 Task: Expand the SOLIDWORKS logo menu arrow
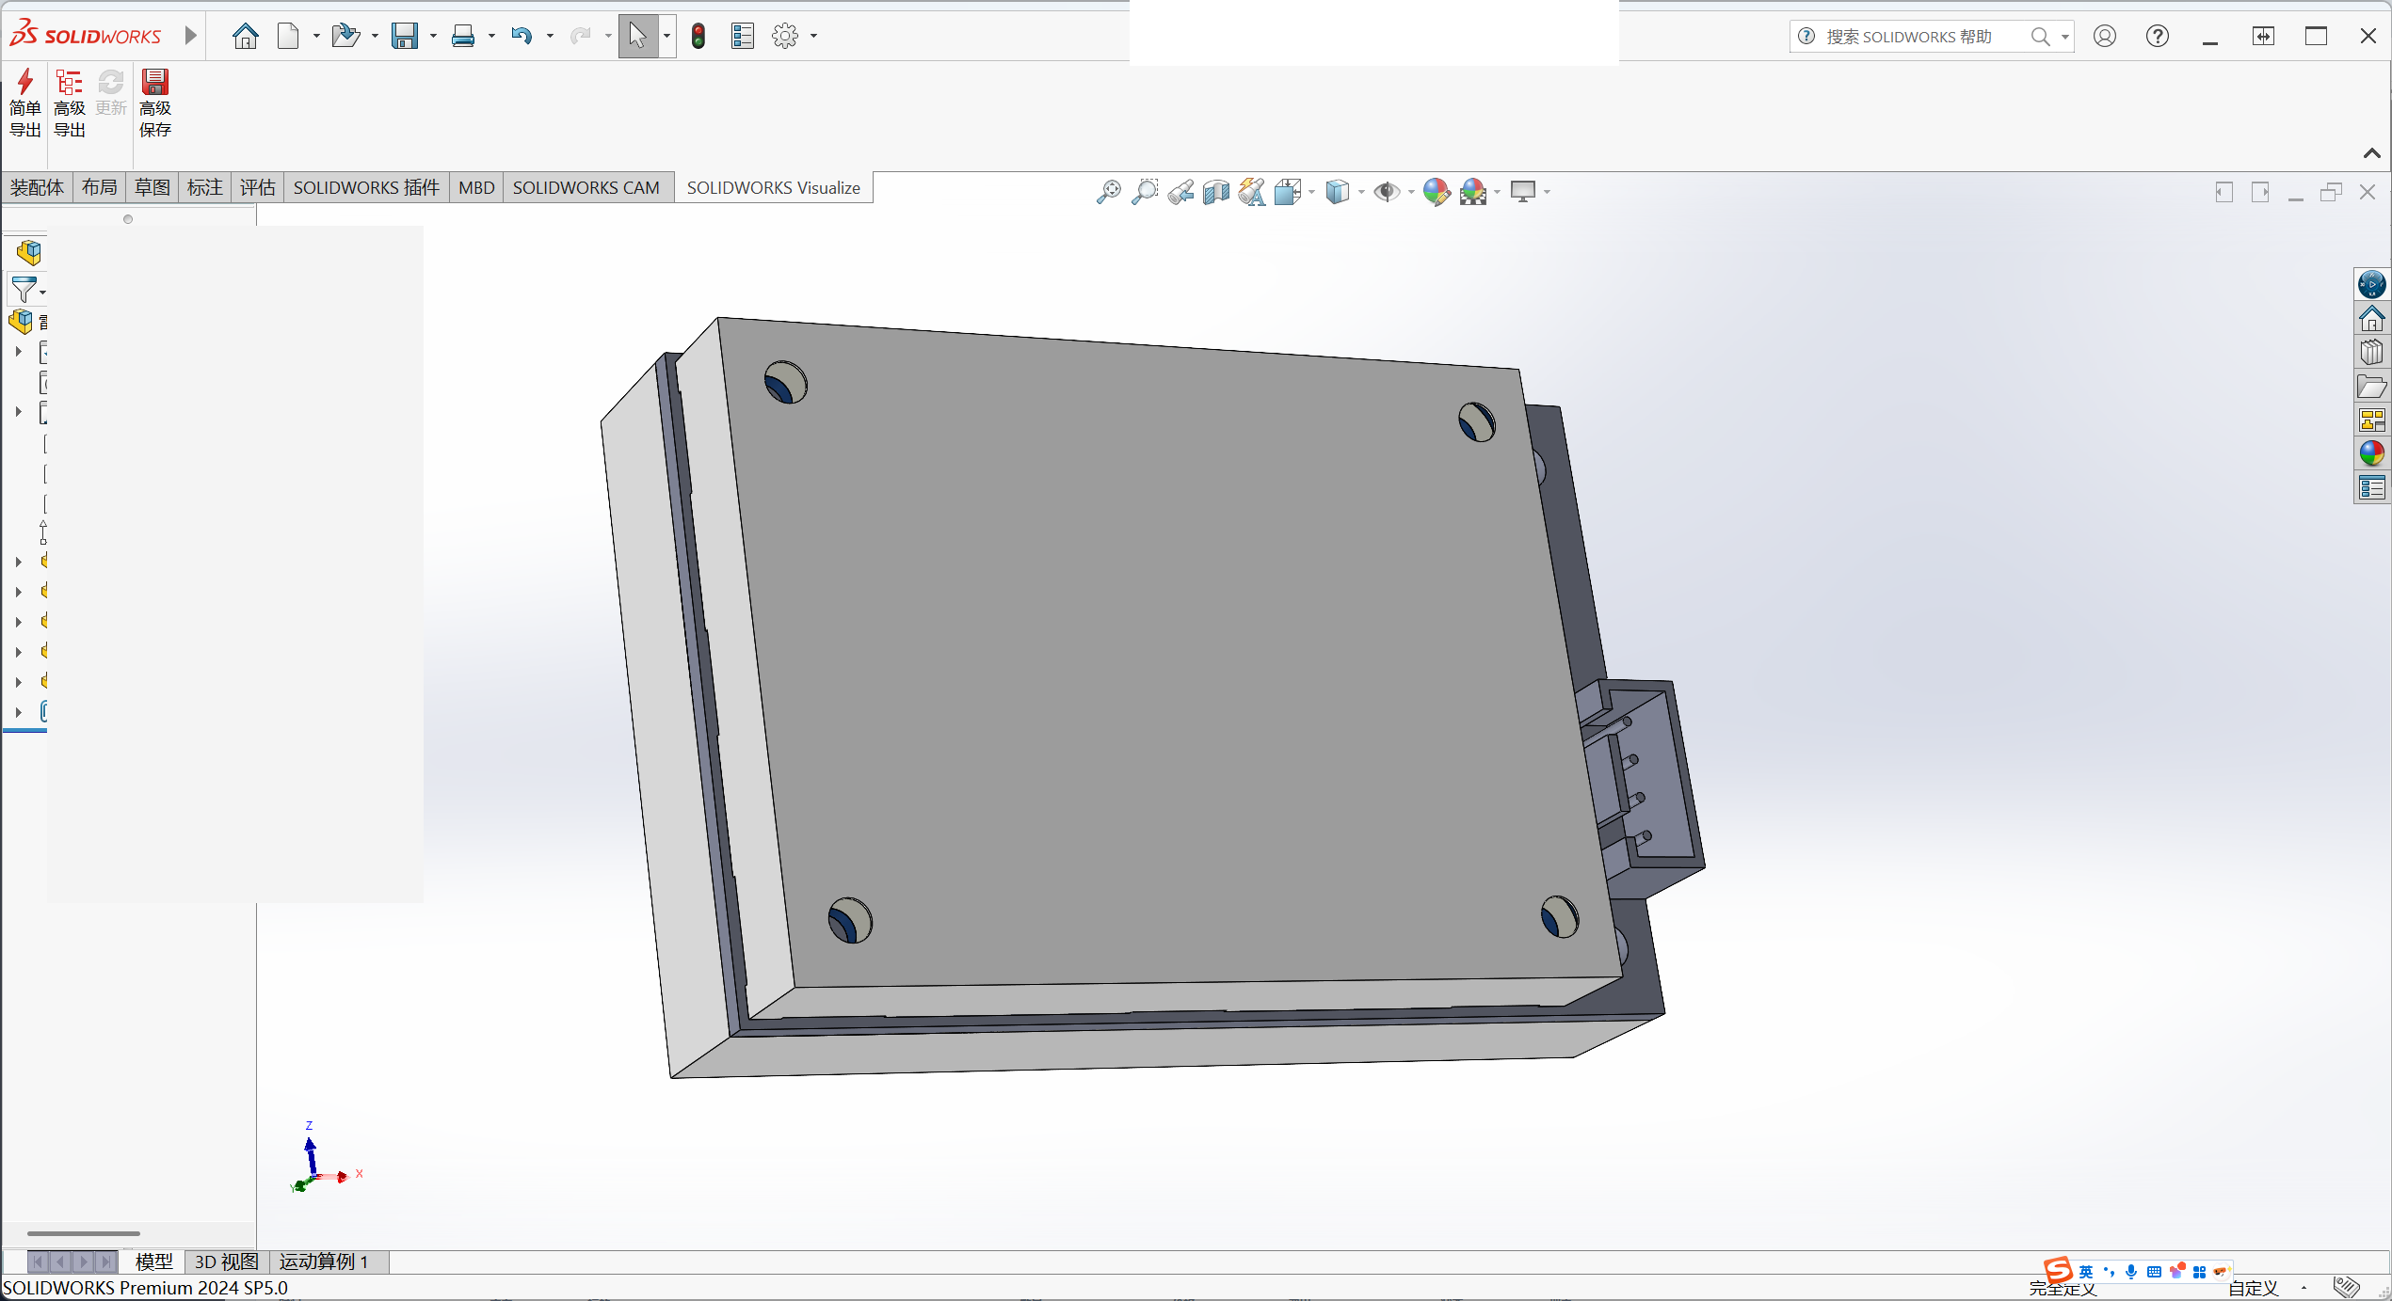[x=191, y=36]
